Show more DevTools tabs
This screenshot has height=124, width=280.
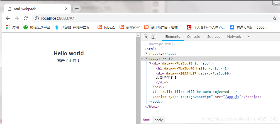249,36
